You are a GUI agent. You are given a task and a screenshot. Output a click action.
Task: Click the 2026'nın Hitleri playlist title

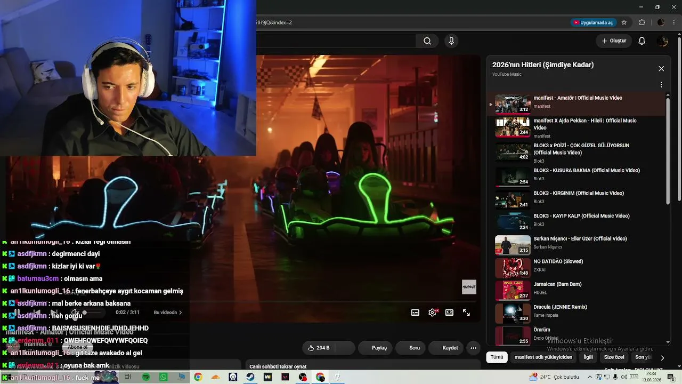(x=543, y=65)
